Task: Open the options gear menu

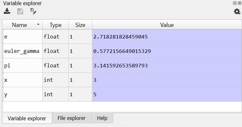Action: 237,12
